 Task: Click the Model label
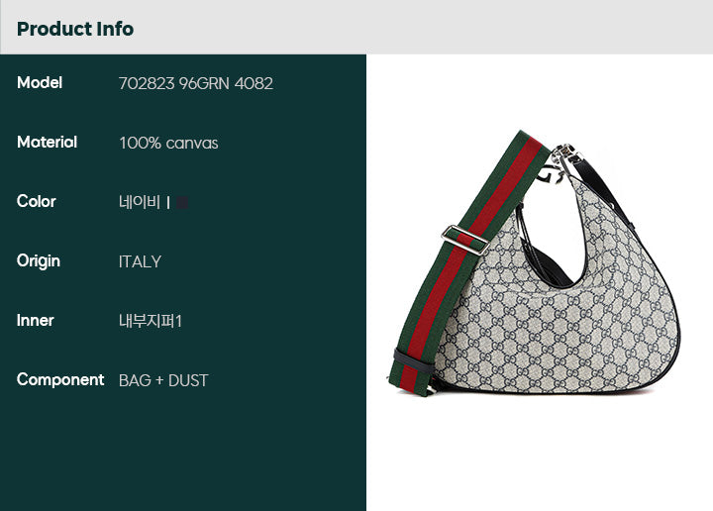pos(40,83)
